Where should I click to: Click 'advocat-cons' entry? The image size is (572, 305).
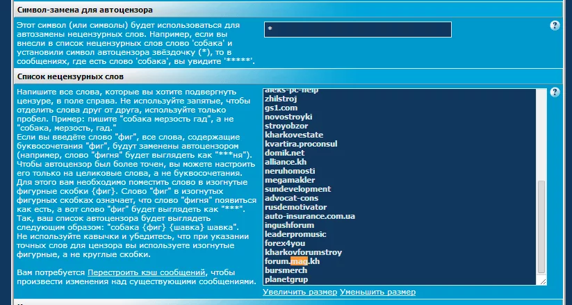click(291, 198)
